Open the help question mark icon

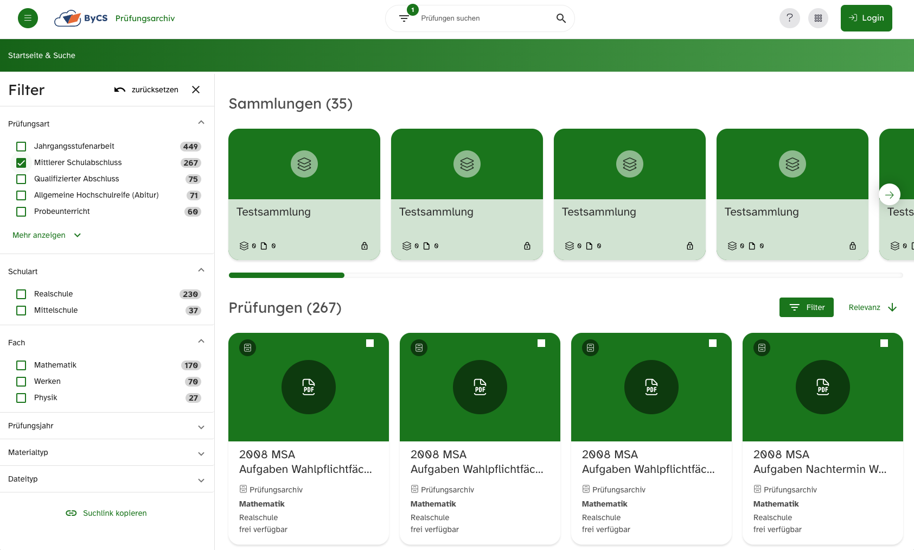[789, 18]
